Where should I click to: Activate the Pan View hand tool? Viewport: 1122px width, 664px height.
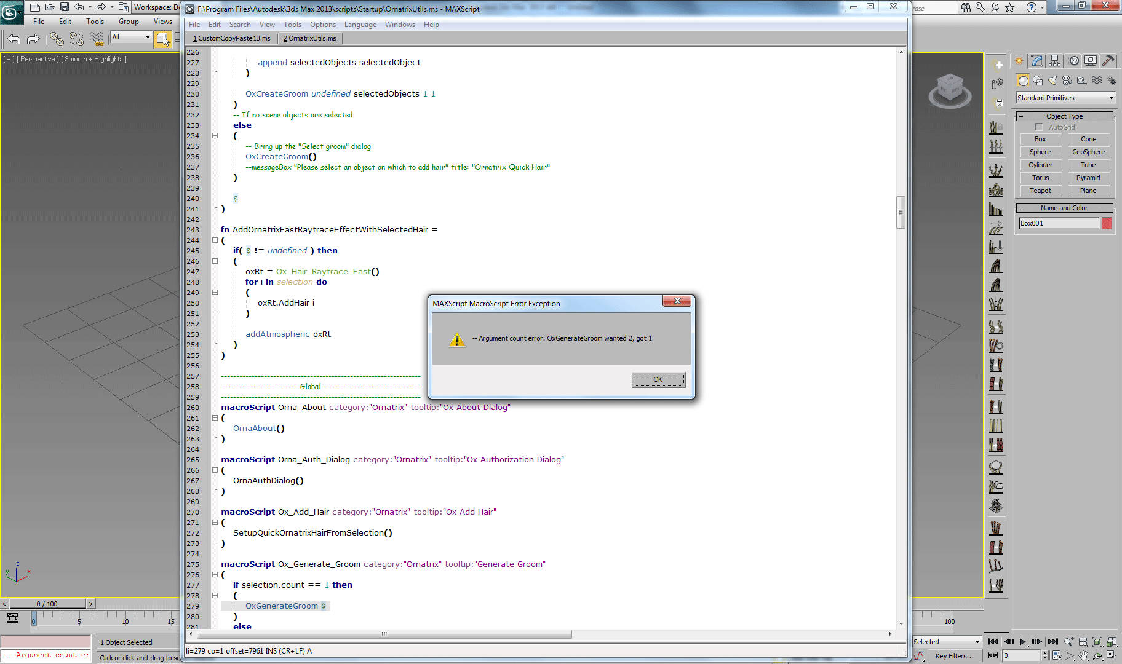pyautogui.click(x=1083, y=656)
